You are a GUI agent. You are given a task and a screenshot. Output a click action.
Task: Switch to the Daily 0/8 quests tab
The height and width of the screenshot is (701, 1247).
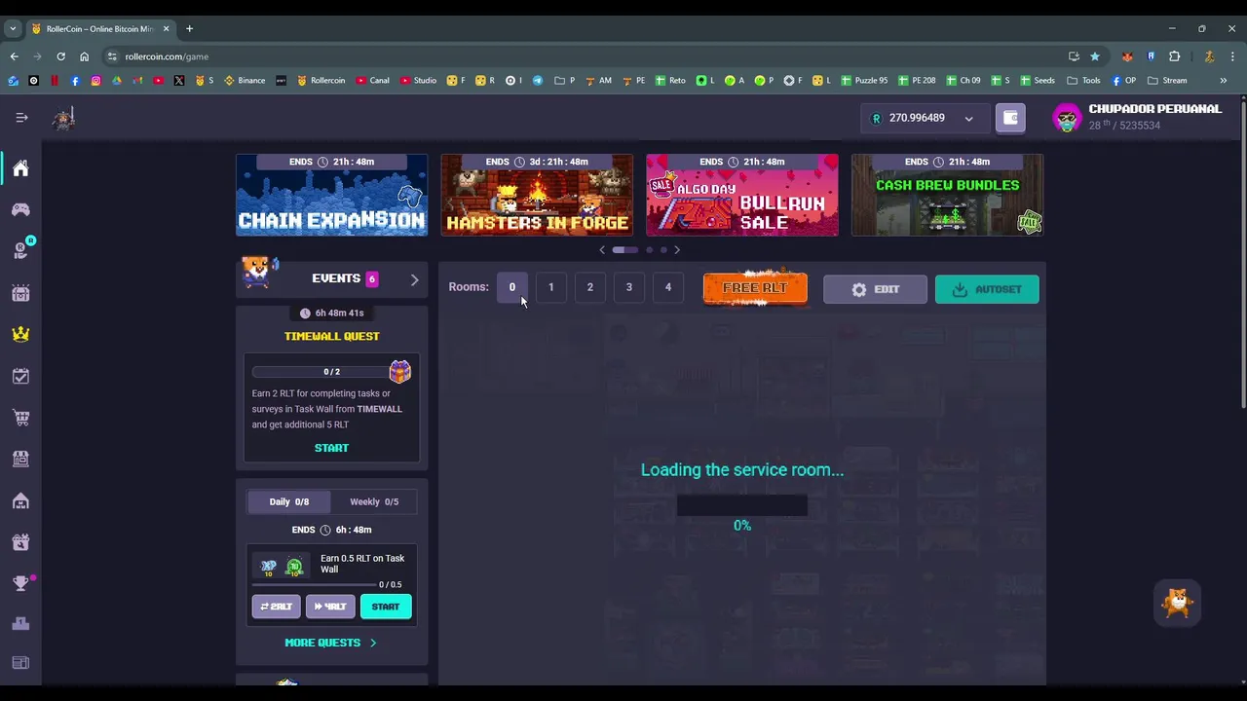[289, 501]
